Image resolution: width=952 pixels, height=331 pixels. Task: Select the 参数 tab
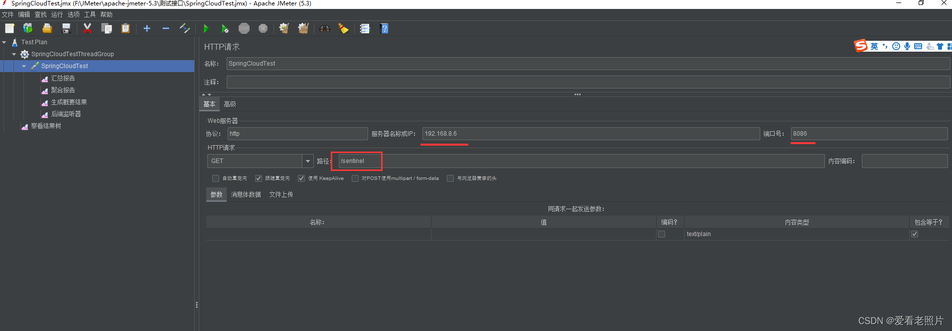pyautogui.click(x=216, y=194)
